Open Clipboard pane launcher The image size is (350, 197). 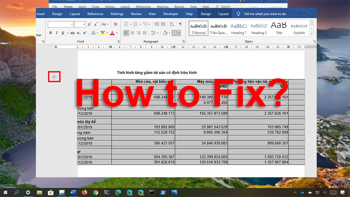click(43, 42)
